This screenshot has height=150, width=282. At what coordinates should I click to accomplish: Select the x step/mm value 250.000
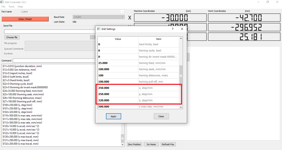[x=118, y=88]
